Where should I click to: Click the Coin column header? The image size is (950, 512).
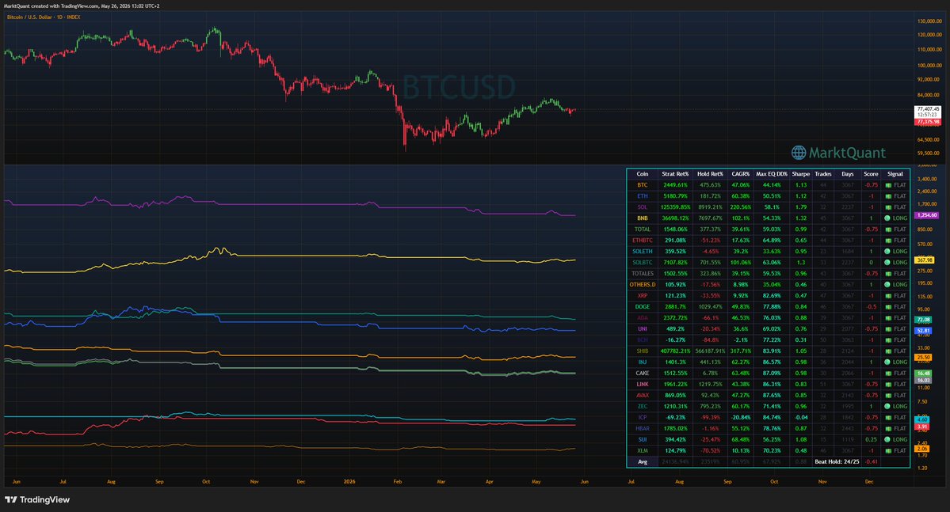[x=643, y=174]
